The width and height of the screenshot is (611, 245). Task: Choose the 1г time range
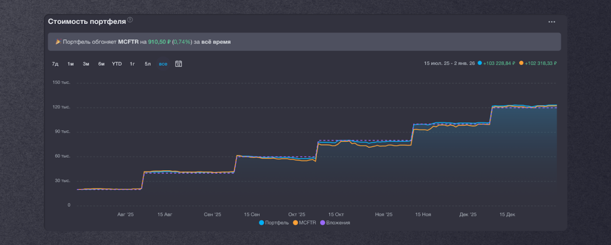point(132,64)
